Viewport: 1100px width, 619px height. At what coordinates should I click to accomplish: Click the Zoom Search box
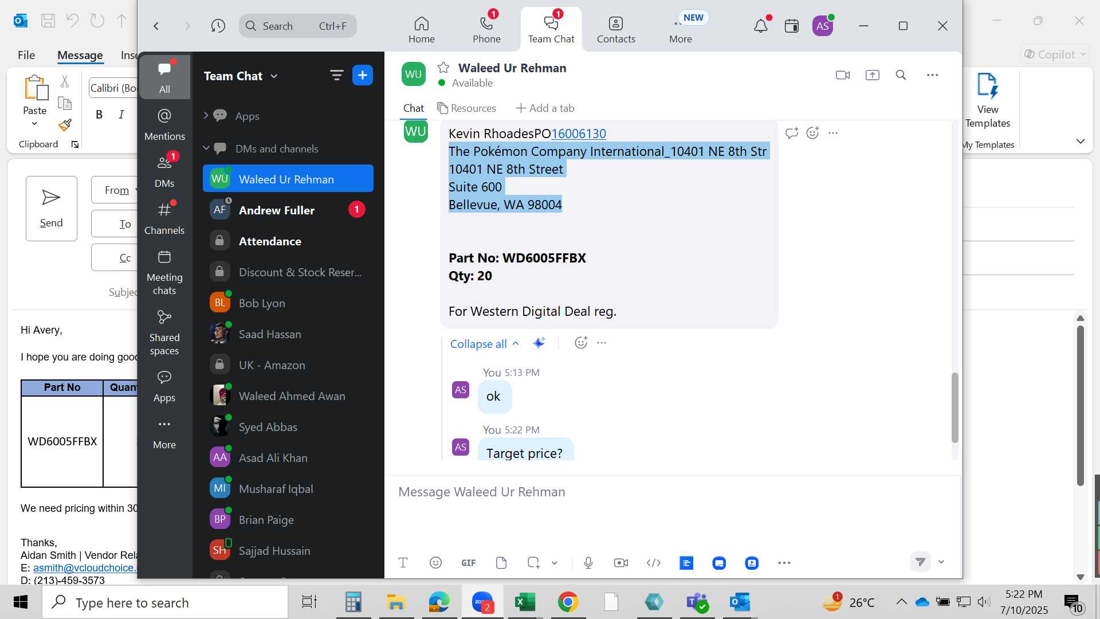pos(298,26)
